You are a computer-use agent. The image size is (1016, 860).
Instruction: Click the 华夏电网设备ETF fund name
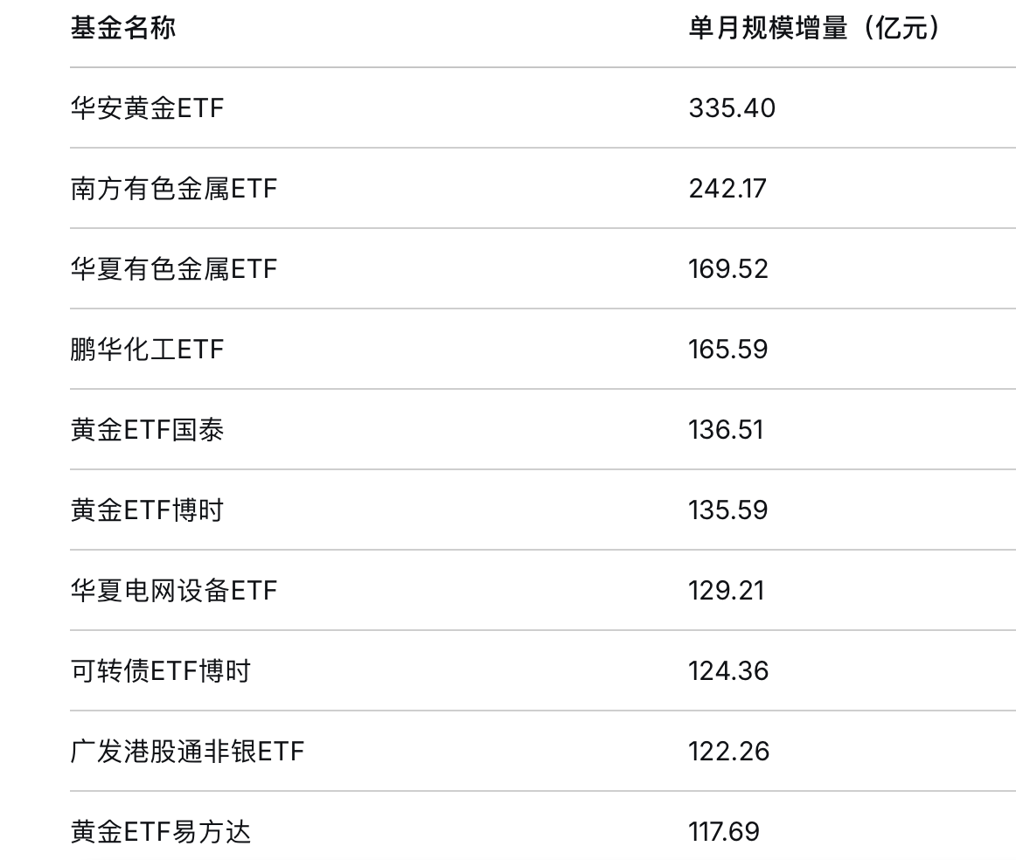173,591
